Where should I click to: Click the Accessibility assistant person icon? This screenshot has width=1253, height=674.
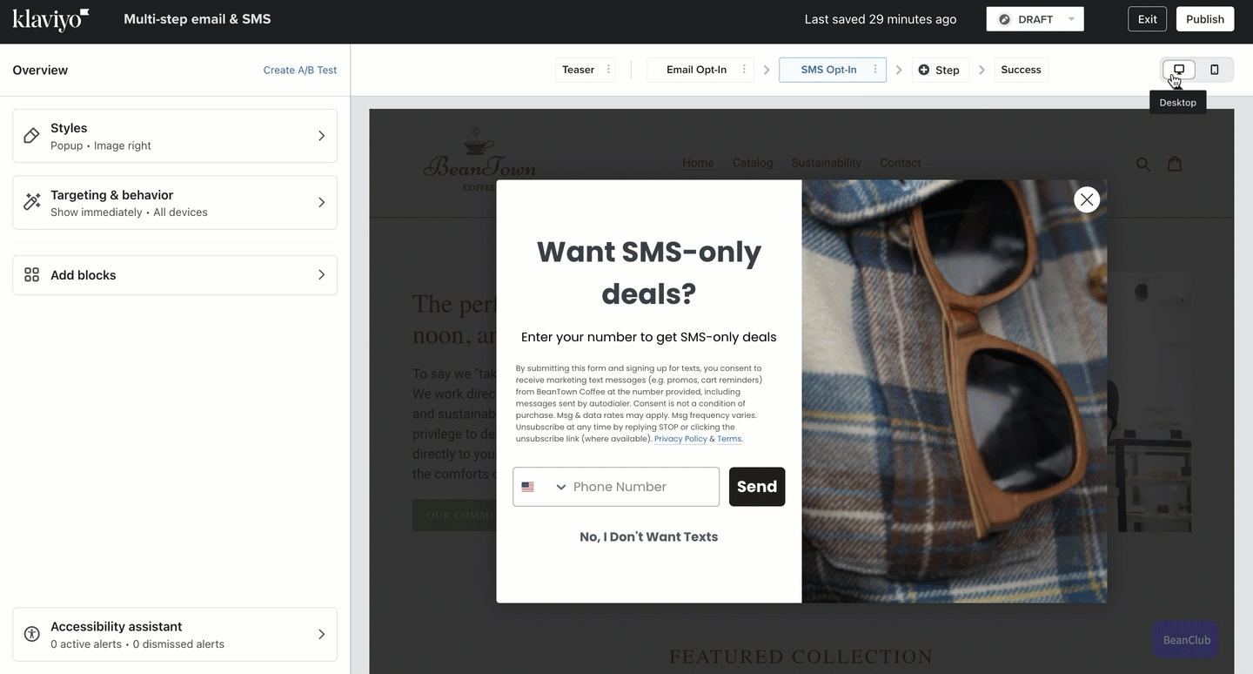32,634
